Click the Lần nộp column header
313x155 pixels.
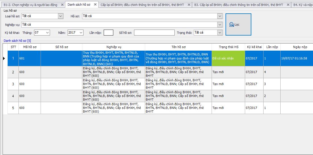[272, 47]
